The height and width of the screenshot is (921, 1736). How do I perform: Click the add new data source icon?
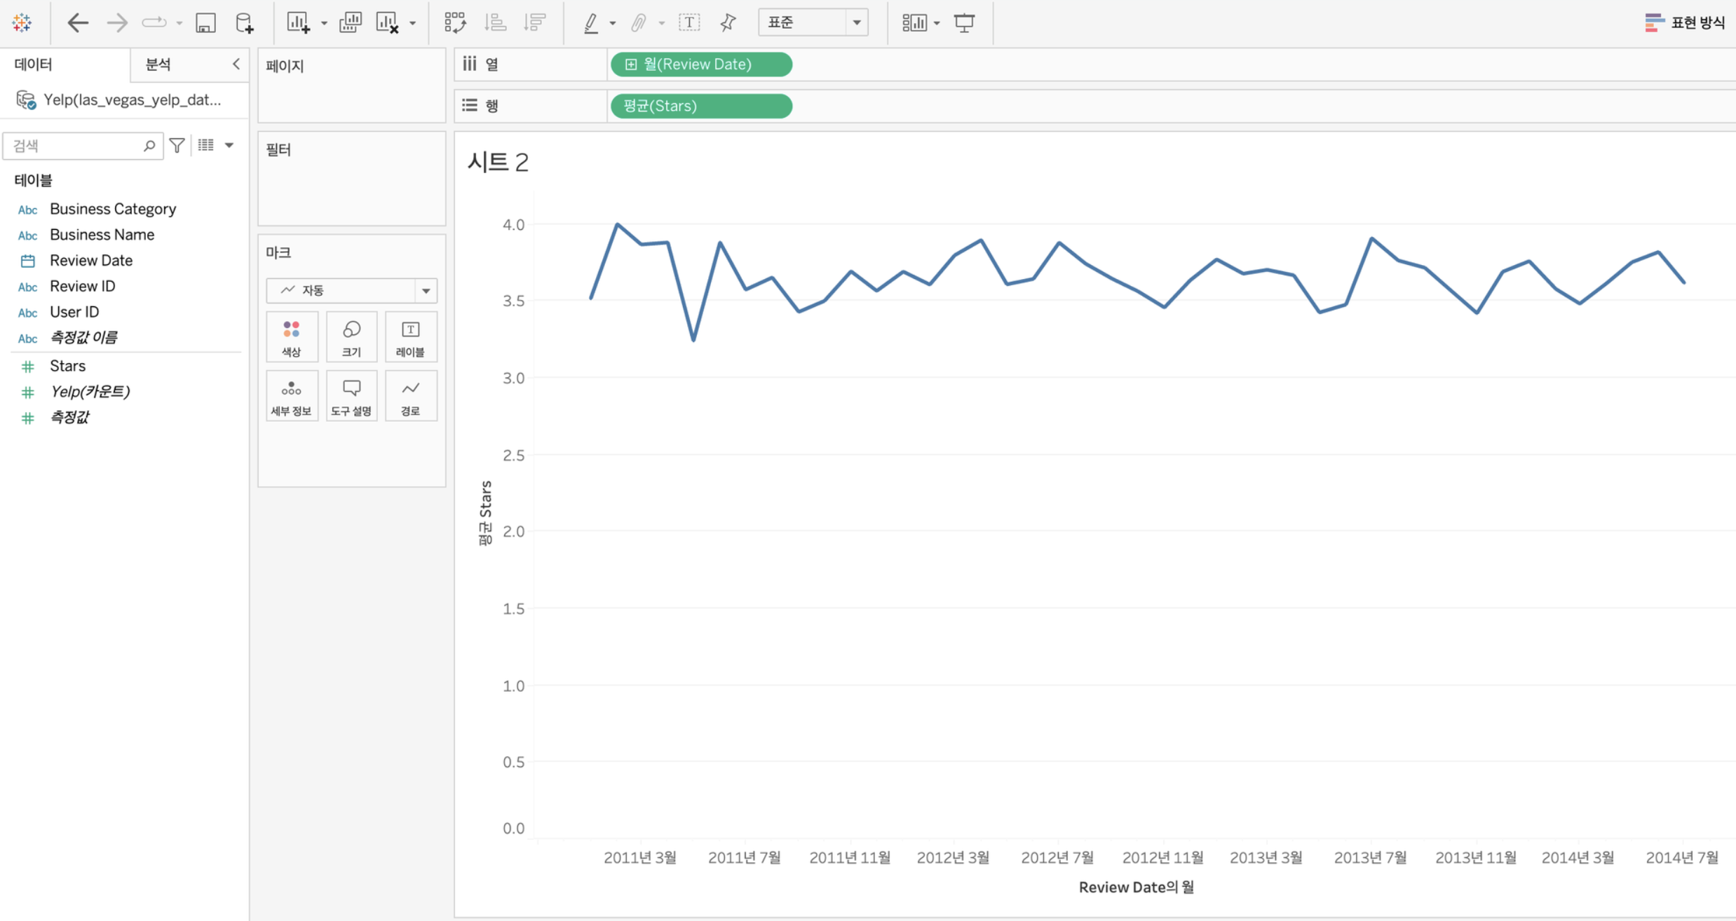pyautogui.click(x=244, y=23)
